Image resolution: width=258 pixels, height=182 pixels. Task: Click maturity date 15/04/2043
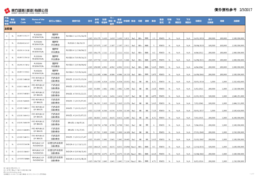(198, 154)
